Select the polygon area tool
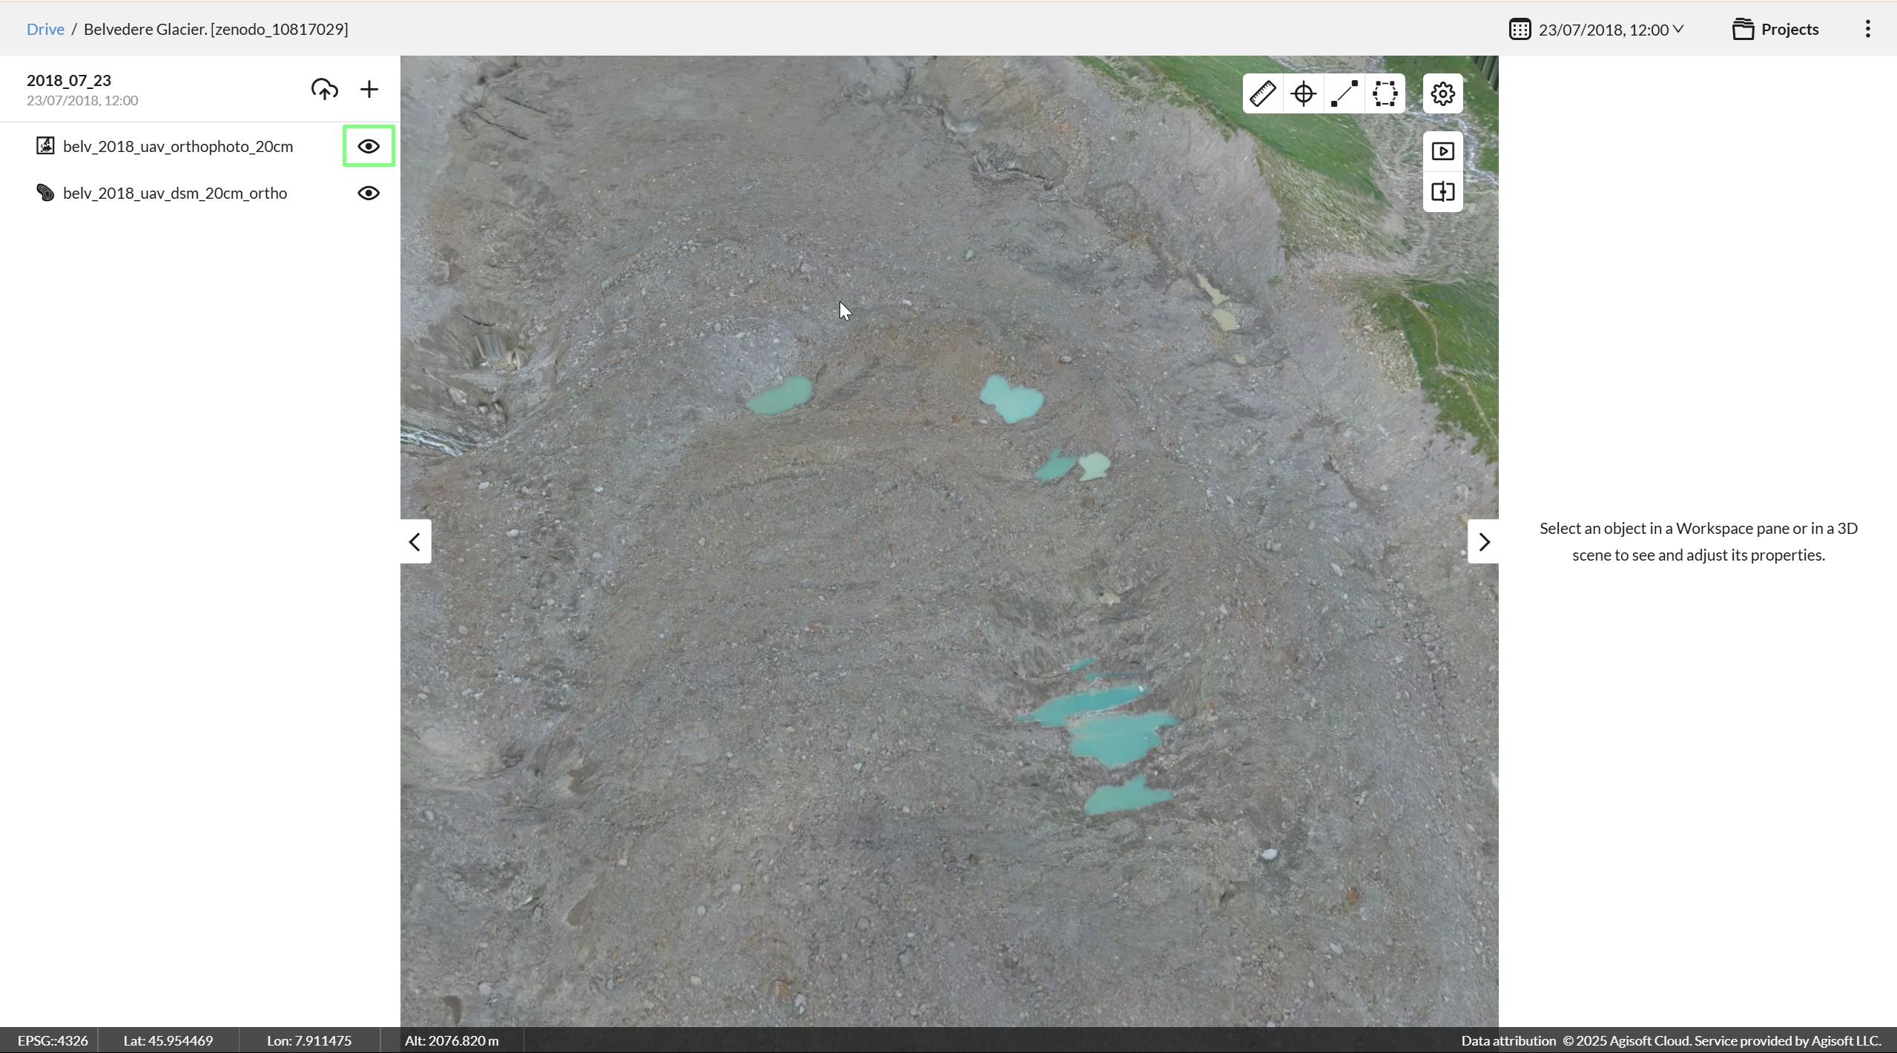Image resolution: width=1897 pixels, height=1053 pixels. (1385, 93)
